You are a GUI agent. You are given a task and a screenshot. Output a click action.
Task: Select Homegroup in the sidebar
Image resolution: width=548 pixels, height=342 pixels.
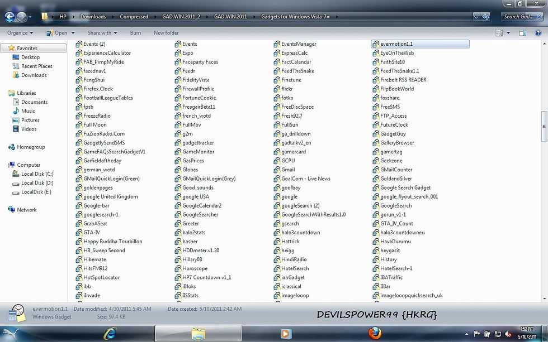pyautogui.click(x=26, y=147)
